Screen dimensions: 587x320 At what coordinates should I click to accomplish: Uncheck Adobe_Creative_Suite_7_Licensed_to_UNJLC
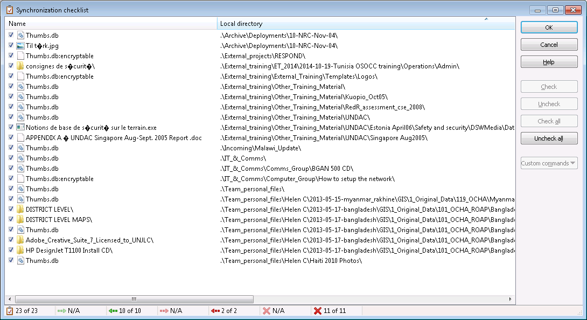click(10, 240)
